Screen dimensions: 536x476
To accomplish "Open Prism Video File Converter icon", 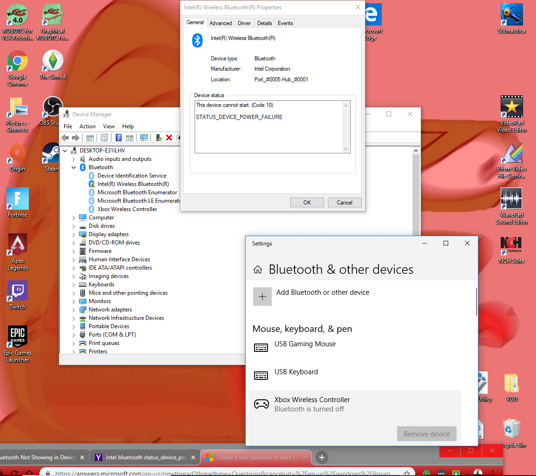I will coord(511,160).
